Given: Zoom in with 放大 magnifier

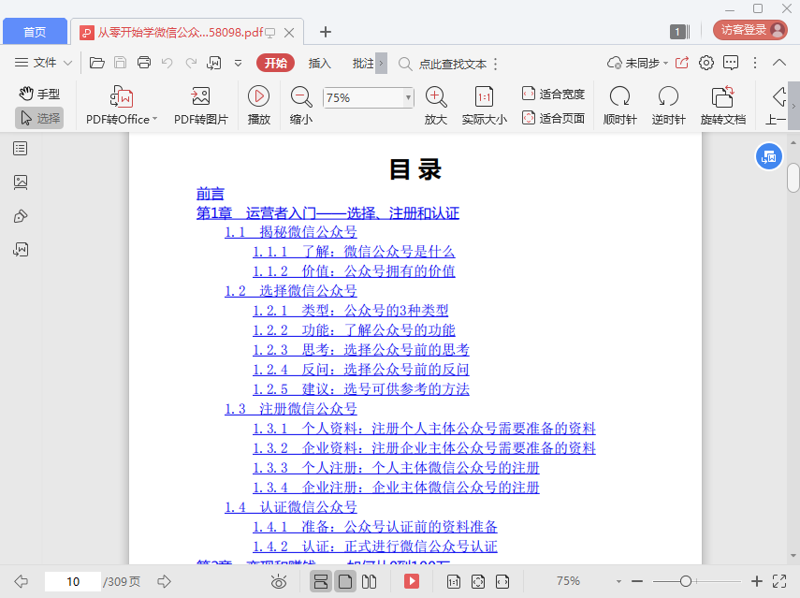Looking at the screenshot, I should (436, 106).
